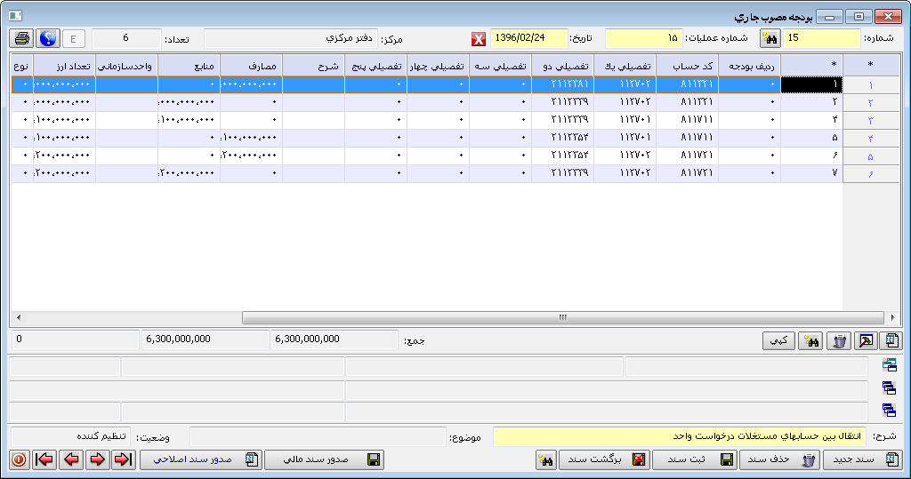The image size is (911, 479).
Task: Click the right arrow of the horizontal scrollbar
Action: tap(892, 317)
